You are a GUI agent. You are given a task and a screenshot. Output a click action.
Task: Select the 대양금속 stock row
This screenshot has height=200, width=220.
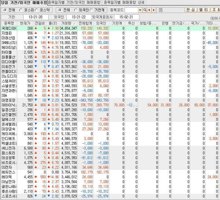[x=110, y=129]
